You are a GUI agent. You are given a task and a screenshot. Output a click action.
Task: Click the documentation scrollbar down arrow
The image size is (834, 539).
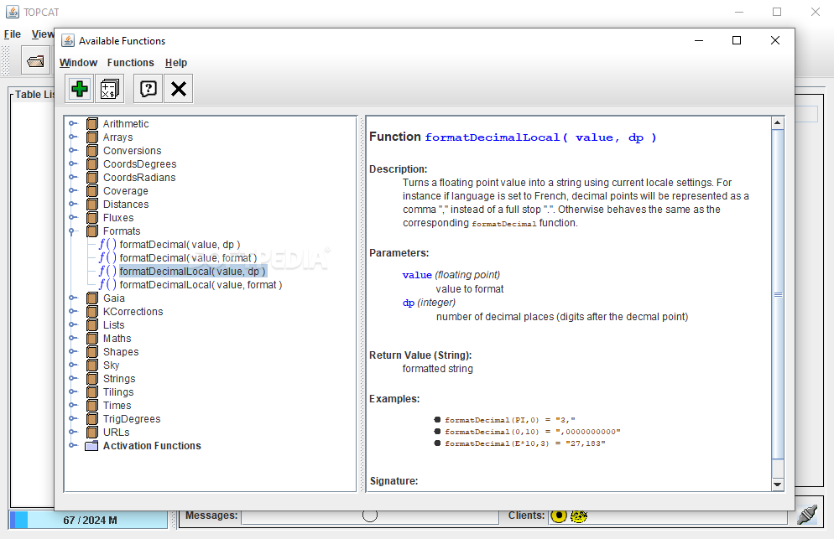(778, 485)
